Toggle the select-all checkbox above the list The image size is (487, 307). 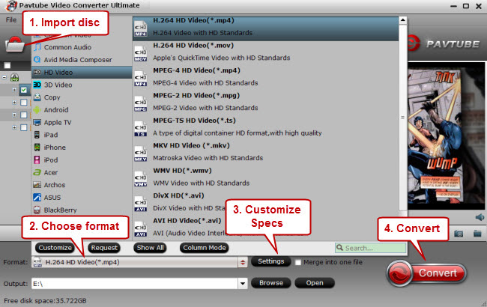pyautogui.click(x=7, y=65)
